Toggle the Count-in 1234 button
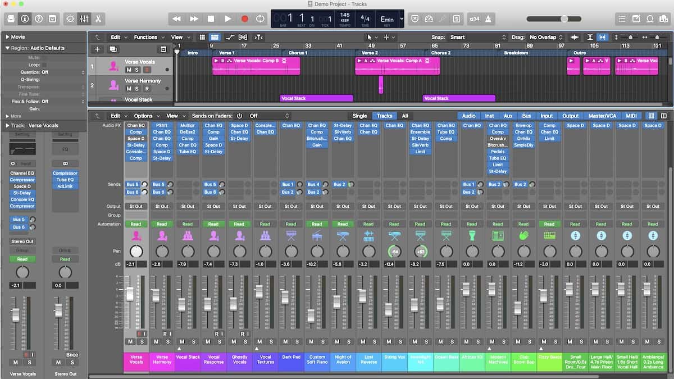Image resolution: width=674 pixels, height=379 pixels. [475, 19]
